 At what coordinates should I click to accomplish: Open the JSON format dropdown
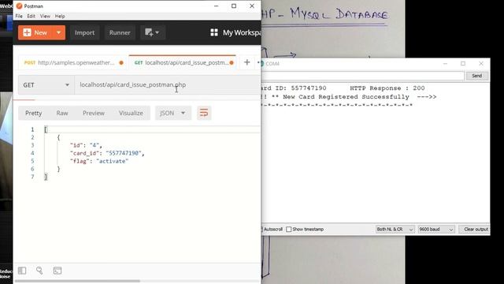click(x=173, y=113)
